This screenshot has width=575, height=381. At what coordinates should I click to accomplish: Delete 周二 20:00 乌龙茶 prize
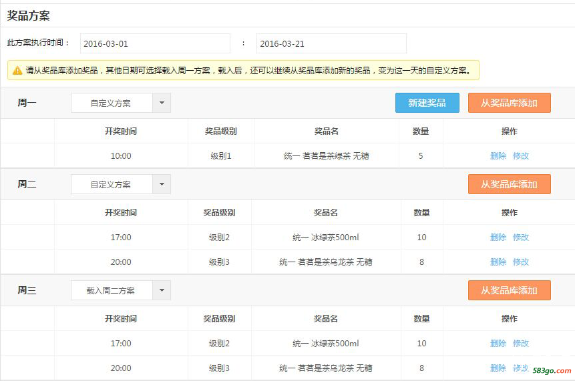pos(498,262)
